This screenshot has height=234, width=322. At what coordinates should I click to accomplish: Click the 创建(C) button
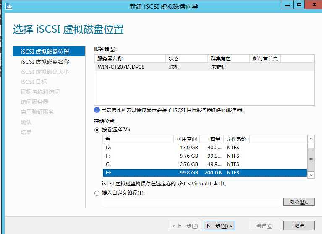pyautogui.click(x=264, y=226)
